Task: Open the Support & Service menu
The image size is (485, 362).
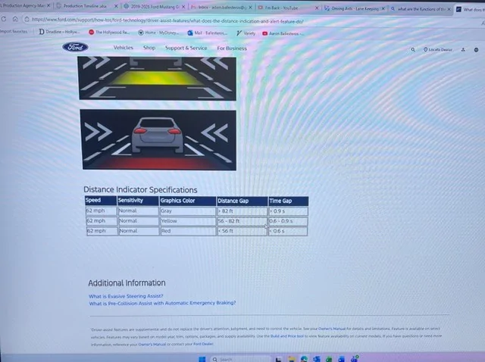Action: [x=186, y=48]
